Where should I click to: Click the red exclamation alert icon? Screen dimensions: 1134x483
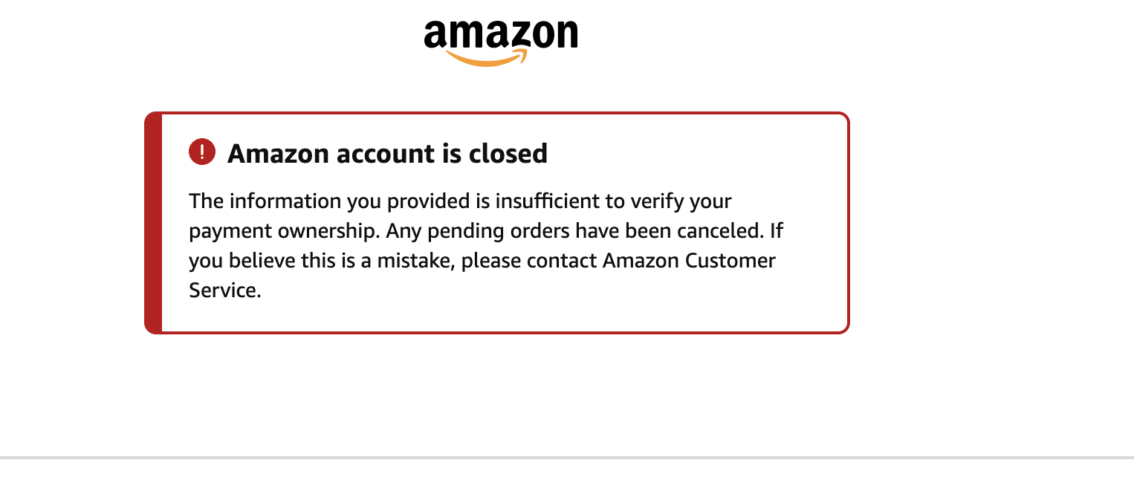202,152
